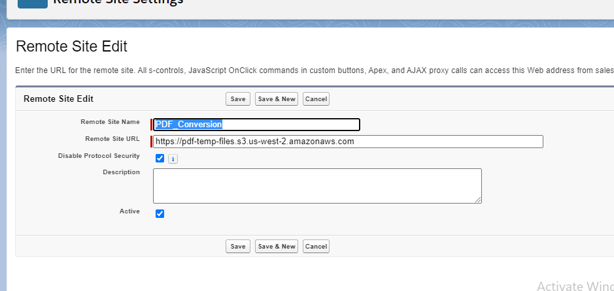Uncheck the Disable Protocol Security checkbox
This screenshot has width=614, height=291.
pos(160,158)
